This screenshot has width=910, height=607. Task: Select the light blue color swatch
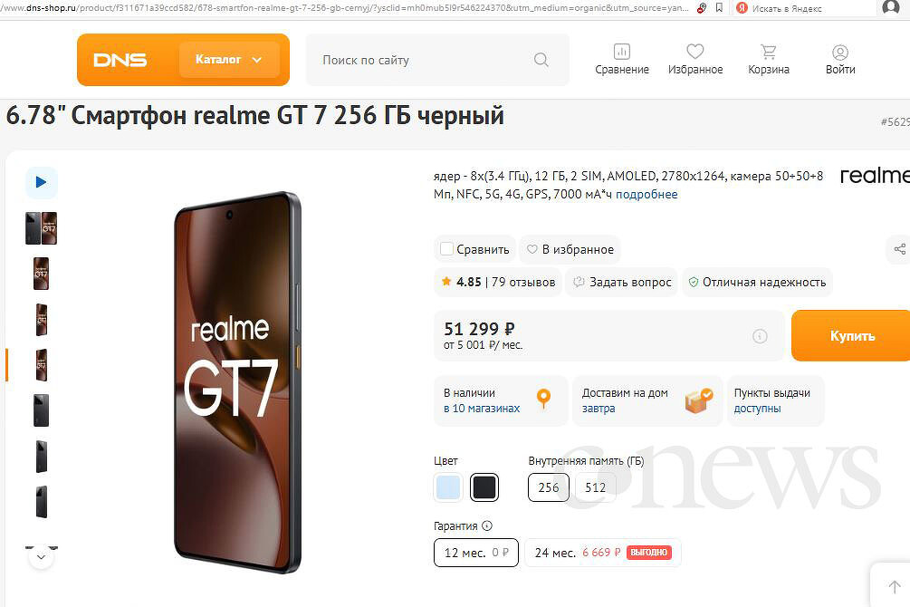[447, 487]
